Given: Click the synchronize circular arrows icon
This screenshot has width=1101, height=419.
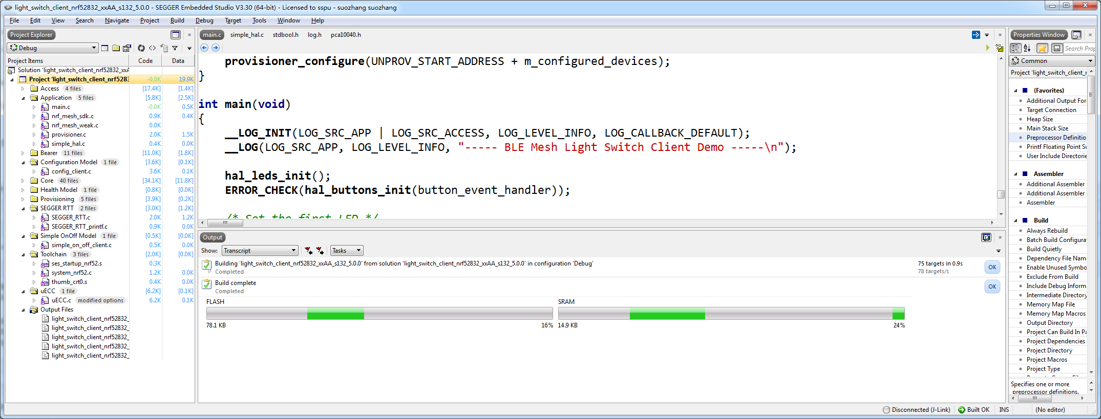Looking at the screenshot, I should tap(141, 48).
